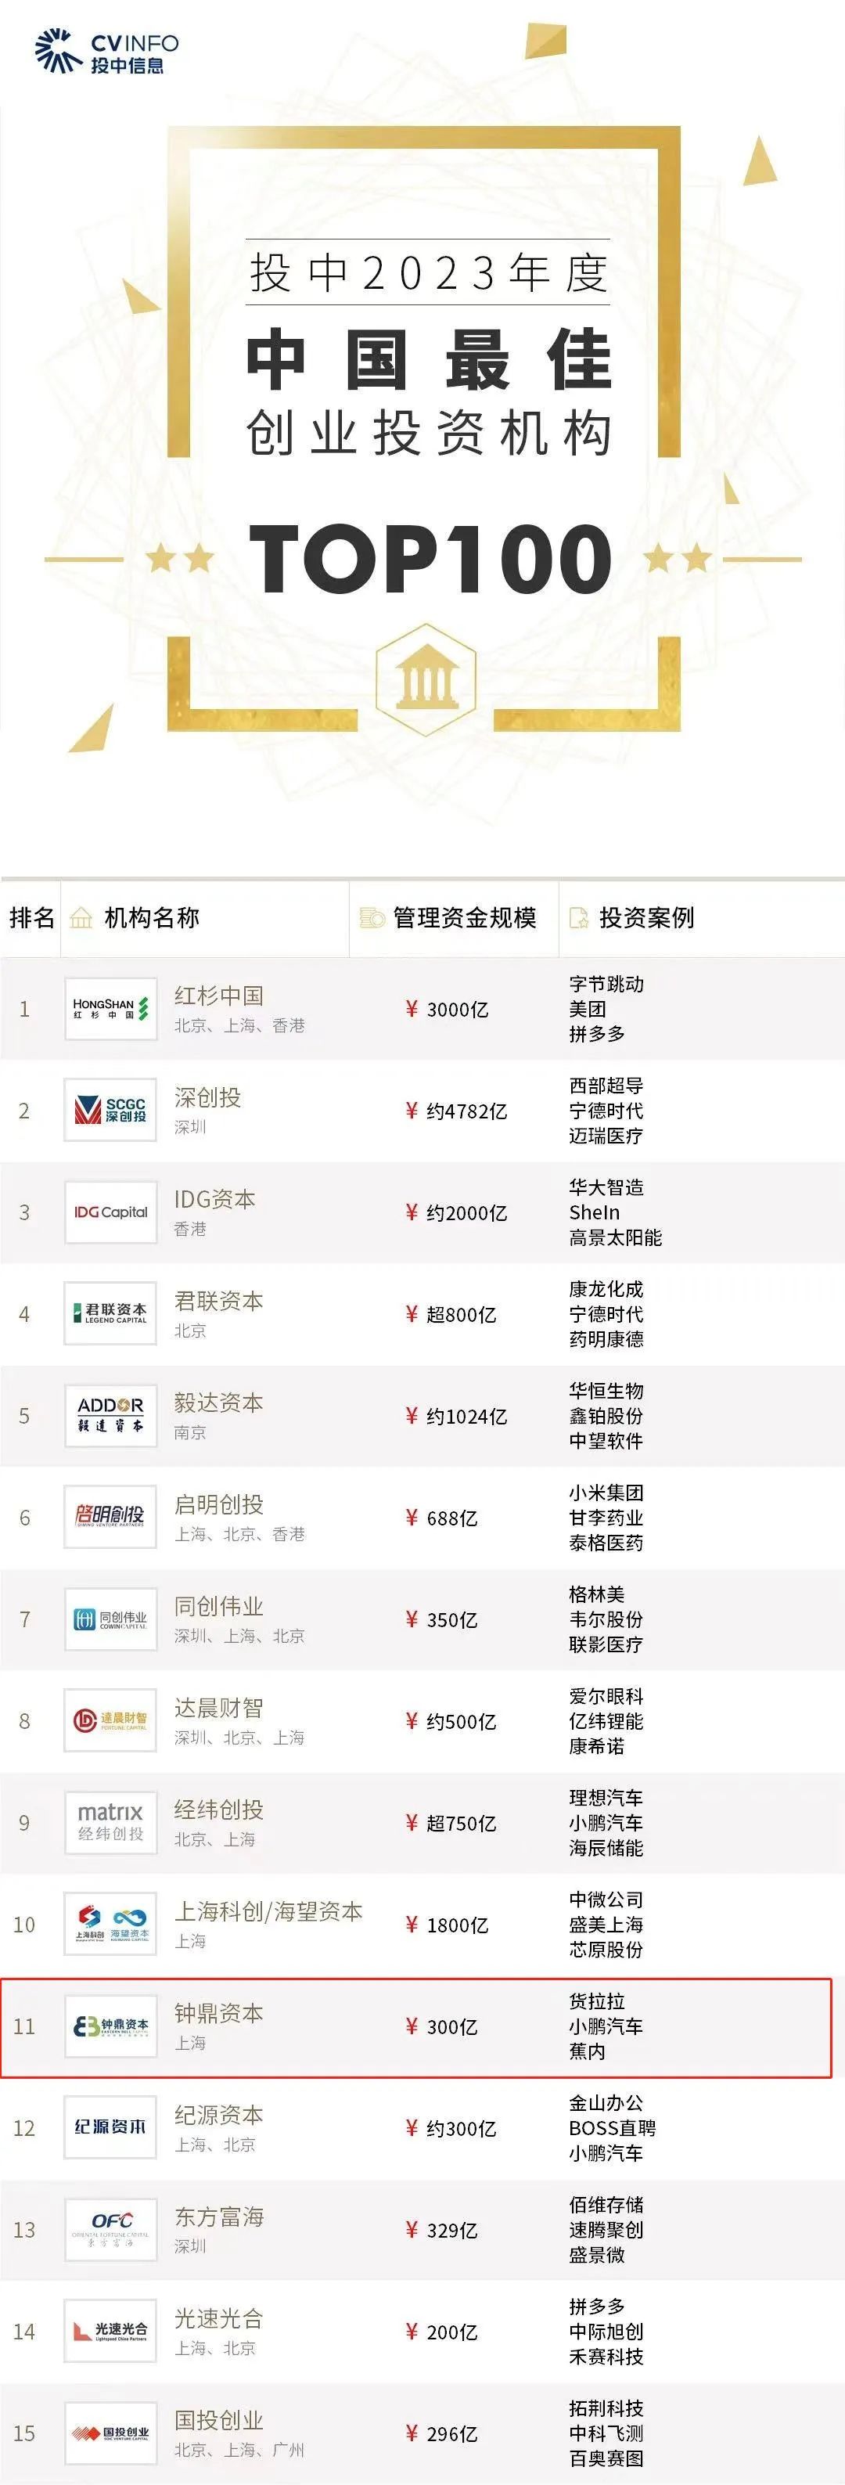
Task: Click the 1800亿 fund size
Action: point(457,1925)
